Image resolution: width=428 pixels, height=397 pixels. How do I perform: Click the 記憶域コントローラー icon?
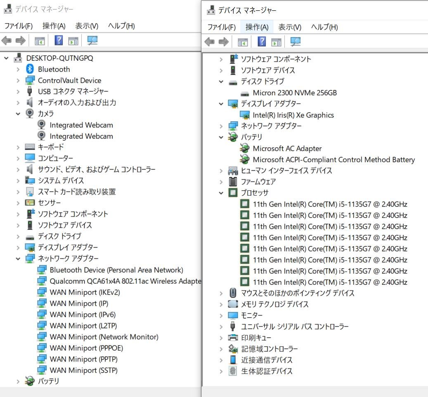(x=233, y=348)
